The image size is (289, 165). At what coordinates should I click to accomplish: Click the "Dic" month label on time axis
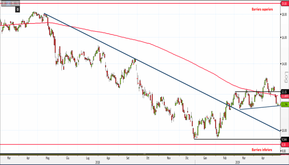[188, 158]
